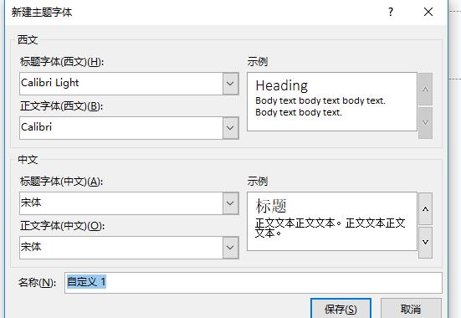
Task: Click the Calibri body font field
Action: coord(121,128)
